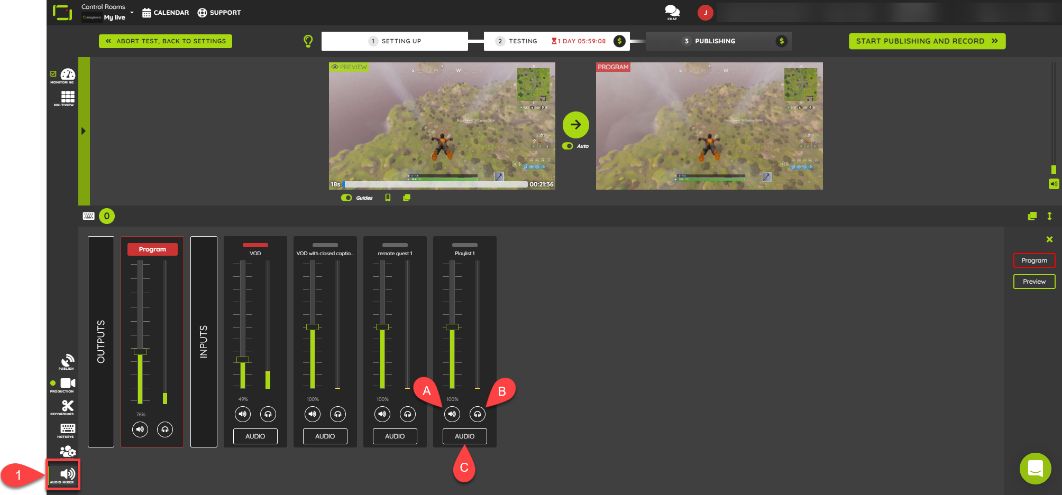This screenshot has height=495, width=1062.
Task: Mute the Program output channel
Action: point(140,429)
